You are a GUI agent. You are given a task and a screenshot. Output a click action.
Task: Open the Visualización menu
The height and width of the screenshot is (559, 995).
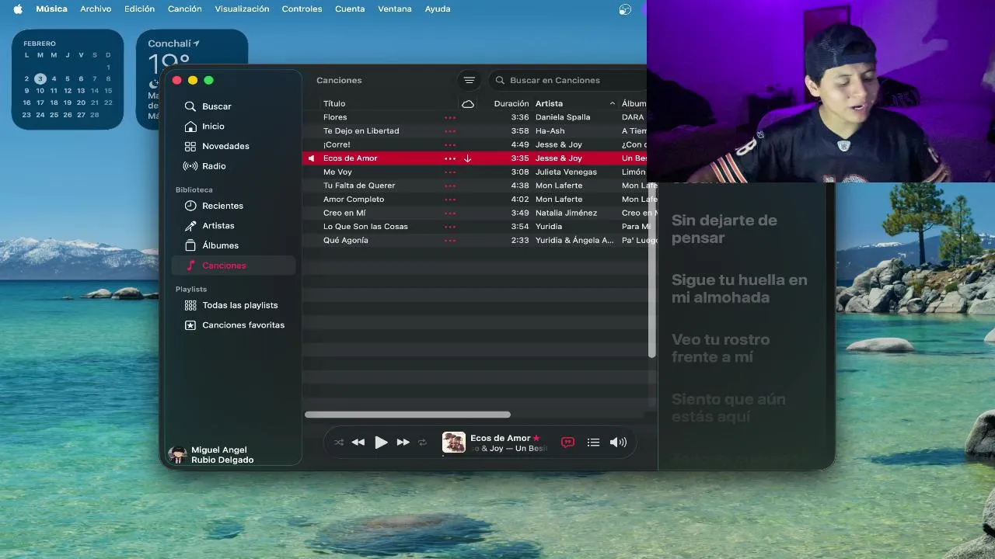point(242,9)
